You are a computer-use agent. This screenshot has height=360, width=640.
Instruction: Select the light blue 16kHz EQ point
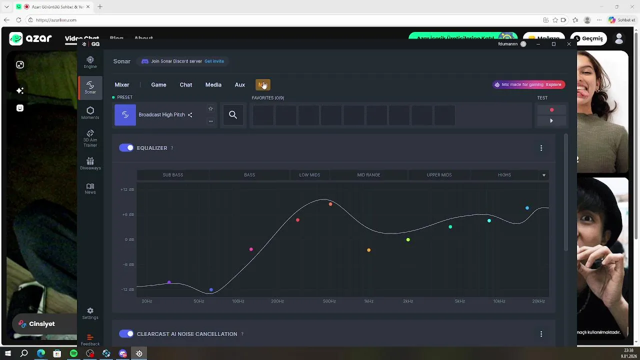[527, 208]
